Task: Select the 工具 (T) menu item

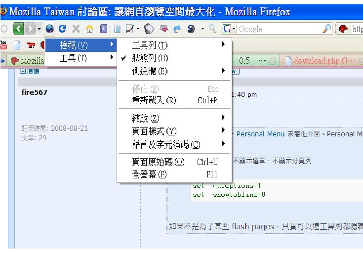Action: (81, 58)
